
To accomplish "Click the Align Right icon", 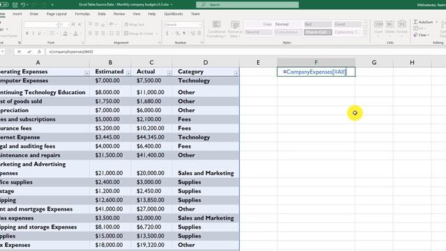I will point(103,33).
